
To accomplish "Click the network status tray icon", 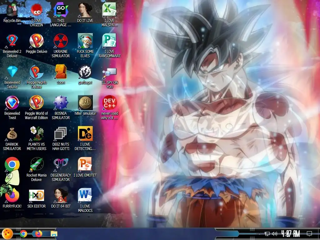I will click(x=267, y=234).
